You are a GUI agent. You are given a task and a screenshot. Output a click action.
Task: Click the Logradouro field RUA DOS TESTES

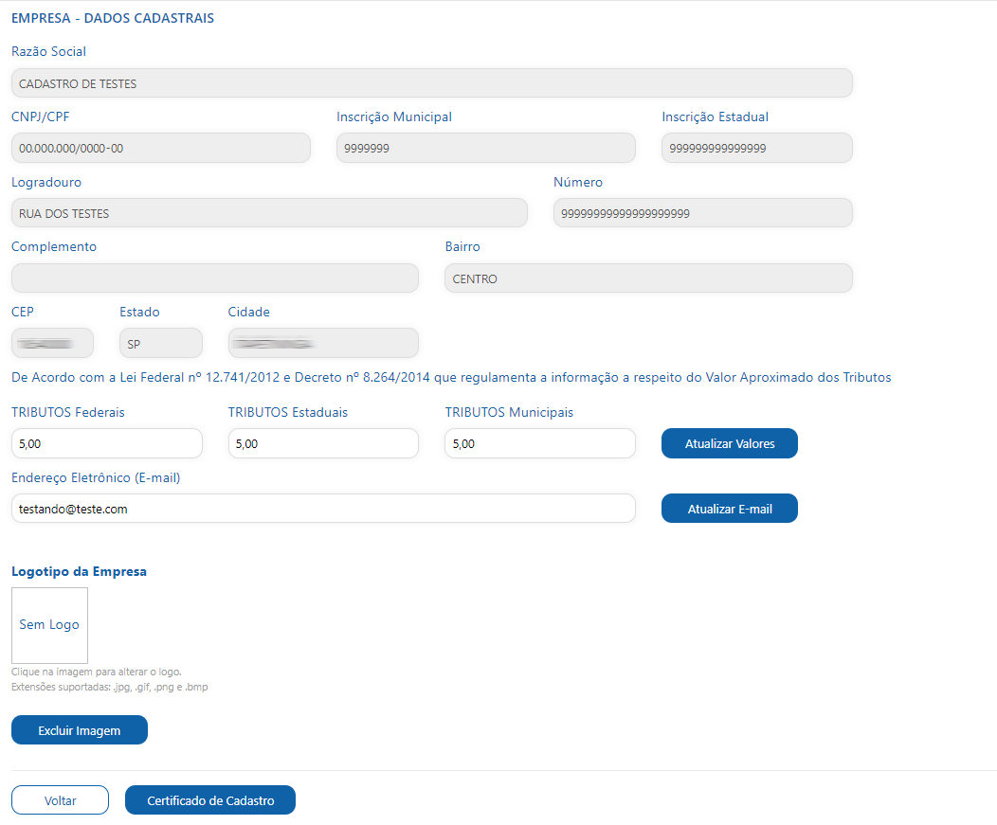pyautogui.click(x=269, y=213)
